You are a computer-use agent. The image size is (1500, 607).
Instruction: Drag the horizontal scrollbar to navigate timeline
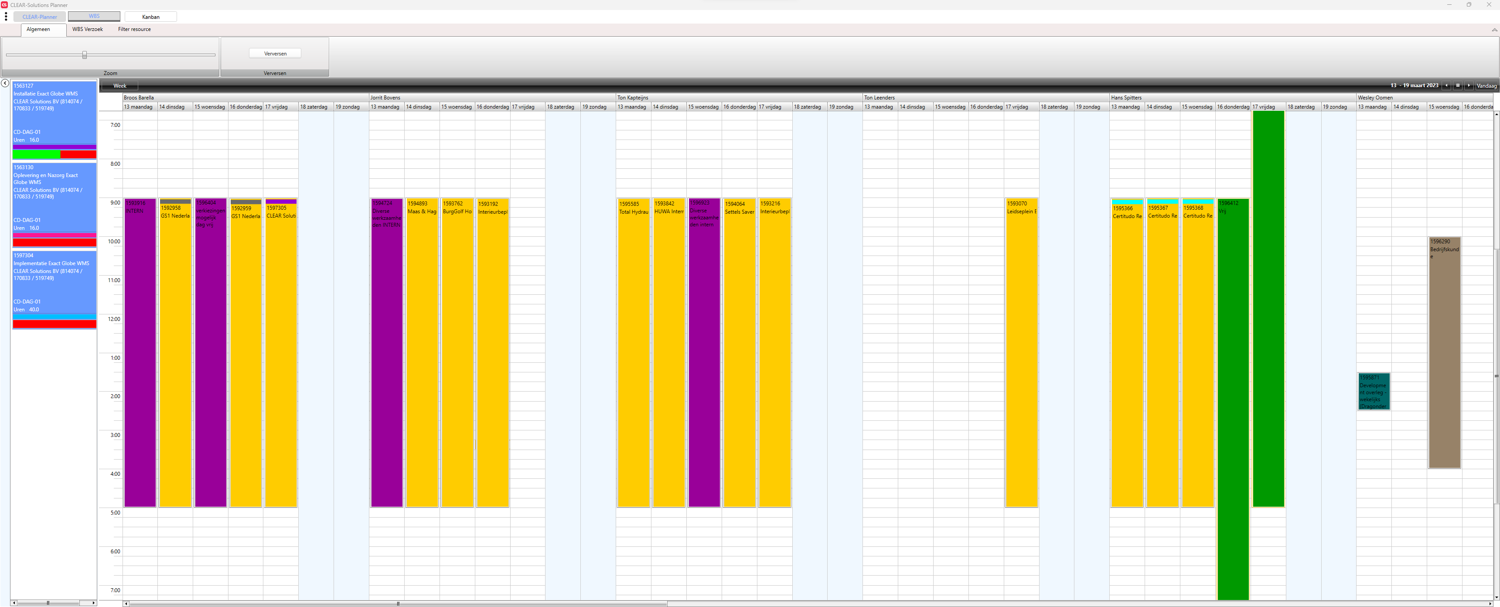397,602
